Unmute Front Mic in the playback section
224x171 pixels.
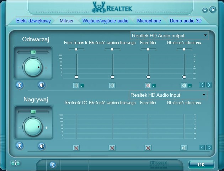coord(148,85)
